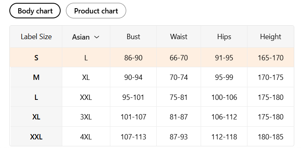Viewport: 302px width, 150px height.
Task: Click the Waist column header
Action: (179, 37)
